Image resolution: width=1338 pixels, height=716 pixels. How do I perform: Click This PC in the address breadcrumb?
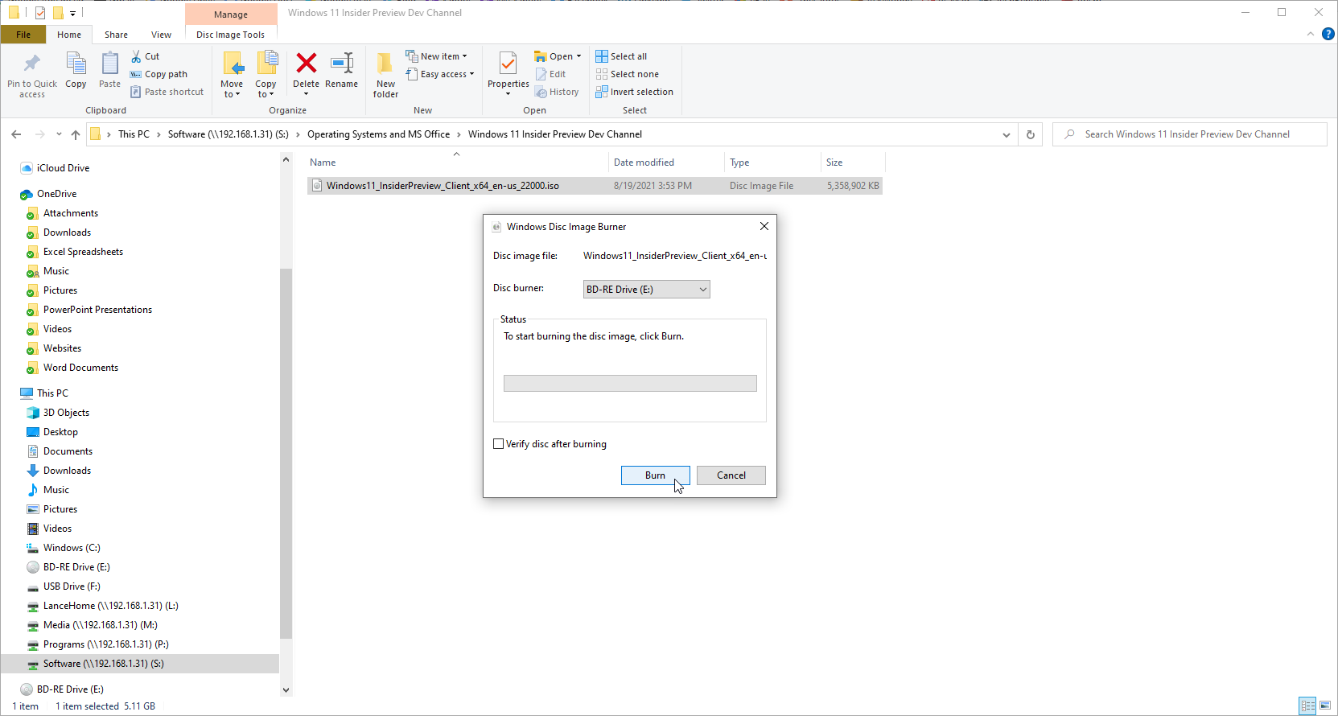coord(134,134)
